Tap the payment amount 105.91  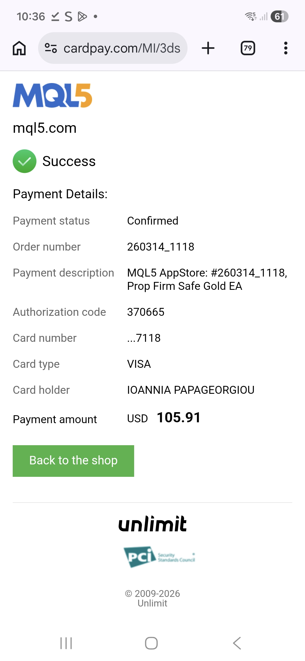(x=178, y=418)
